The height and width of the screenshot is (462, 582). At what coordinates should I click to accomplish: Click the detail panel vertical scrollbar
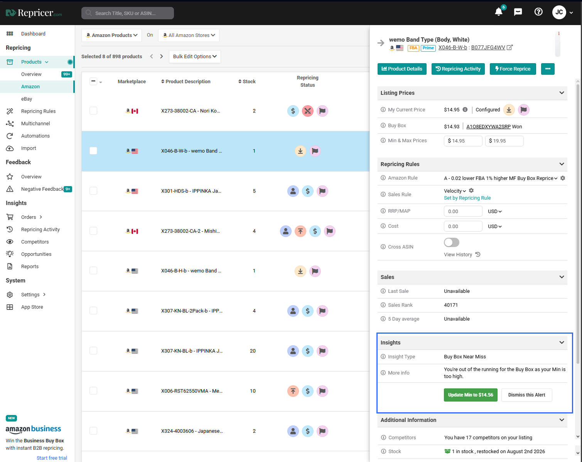pyautogui.click(x=578, y=223)
